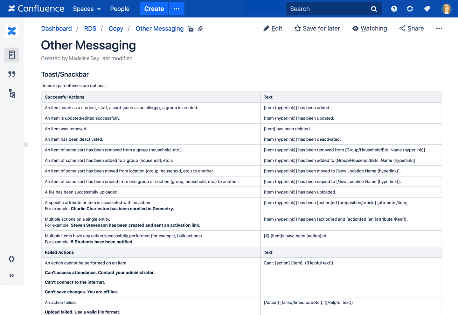Share this page
The height and width of the screenshot is (315, 458).
[412, 29]
